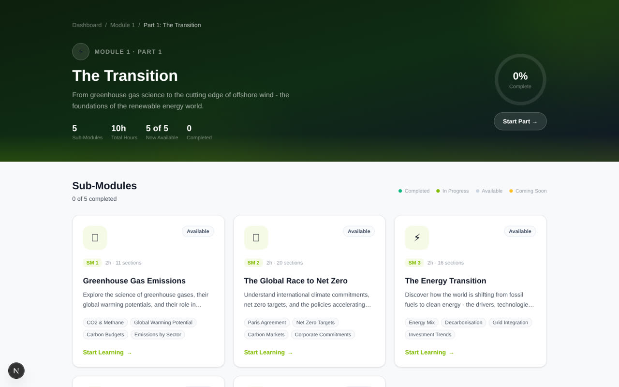Select the Emissions by Sector tag

pyautogui.click(x=158, y=334)
